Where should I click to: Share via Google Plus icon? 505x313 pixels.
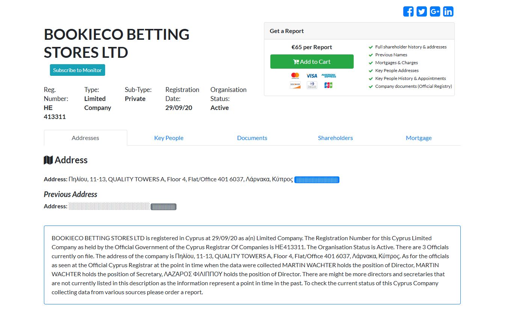point(435,12)
